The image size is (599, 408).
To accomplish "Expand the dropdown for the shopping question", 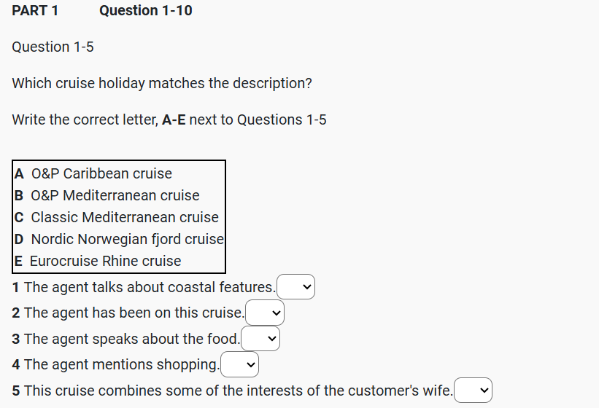I will point(240,364).
